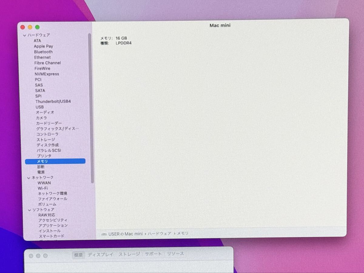Select USB in the sidebar
364x273 pixels.
click(40, 107)
